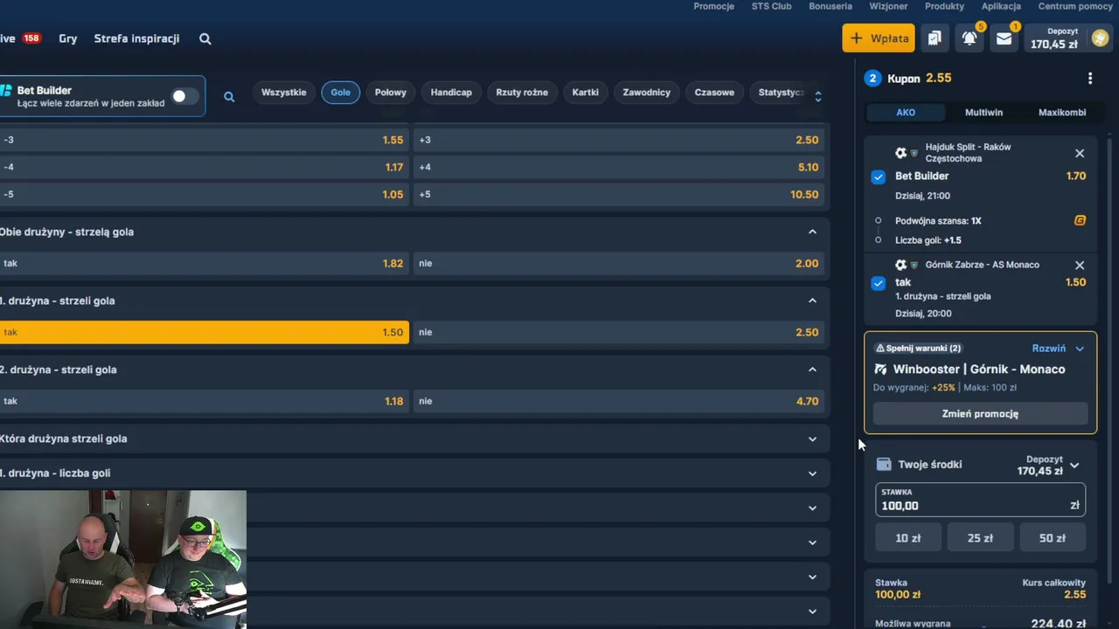Screen dimensions: 1119x629
Task: Open the Wizjoner link
Action: click(888, 6)
